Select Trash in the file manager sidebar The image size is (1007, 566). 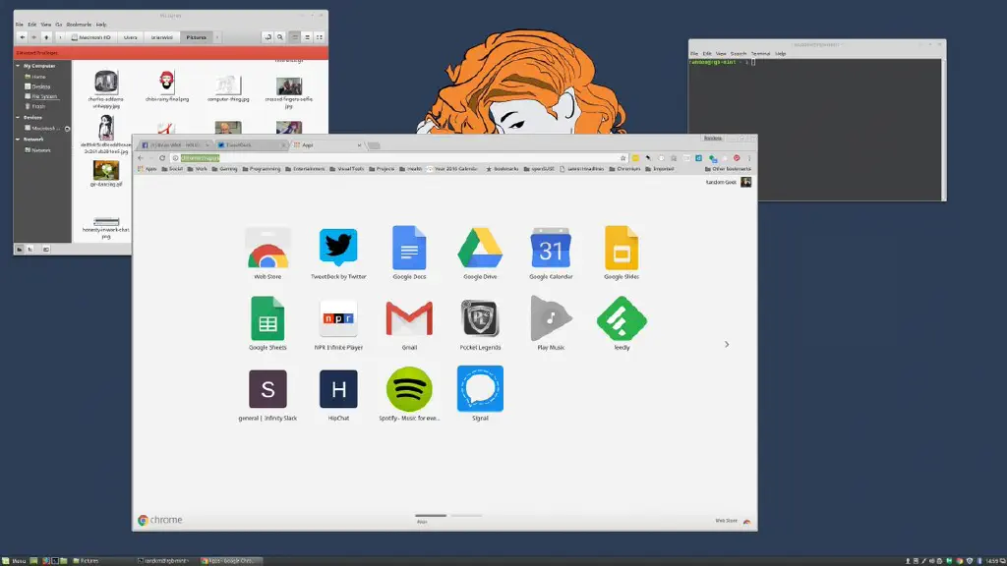pos(35,106)
